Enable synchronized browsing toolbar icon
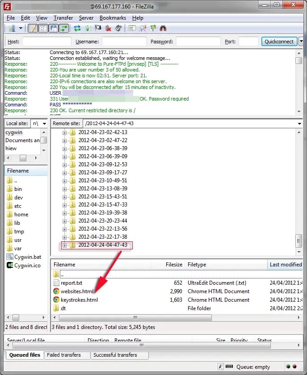 point(153,28)
